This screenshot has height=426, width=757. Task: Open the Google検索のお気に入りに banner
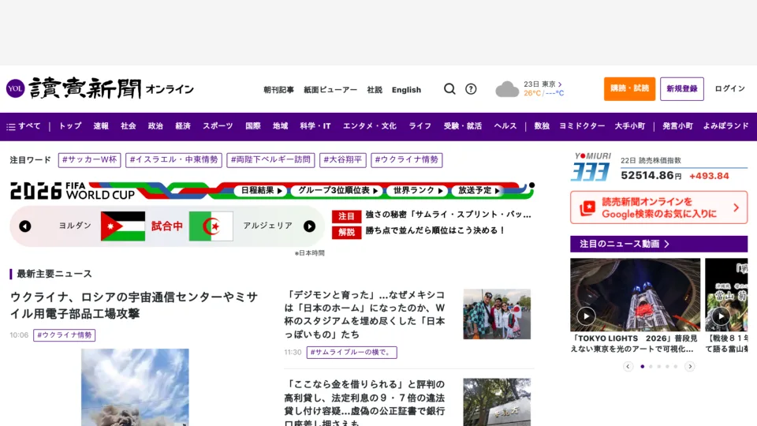(658, 207)
